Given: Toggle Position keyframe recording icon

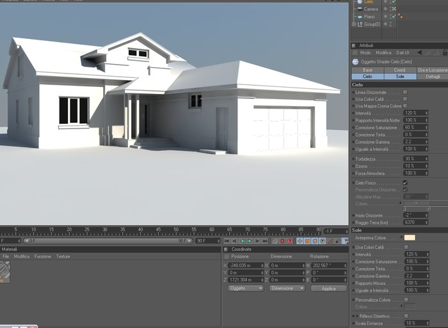Looking at the screenshot, I should click(300, 241).
